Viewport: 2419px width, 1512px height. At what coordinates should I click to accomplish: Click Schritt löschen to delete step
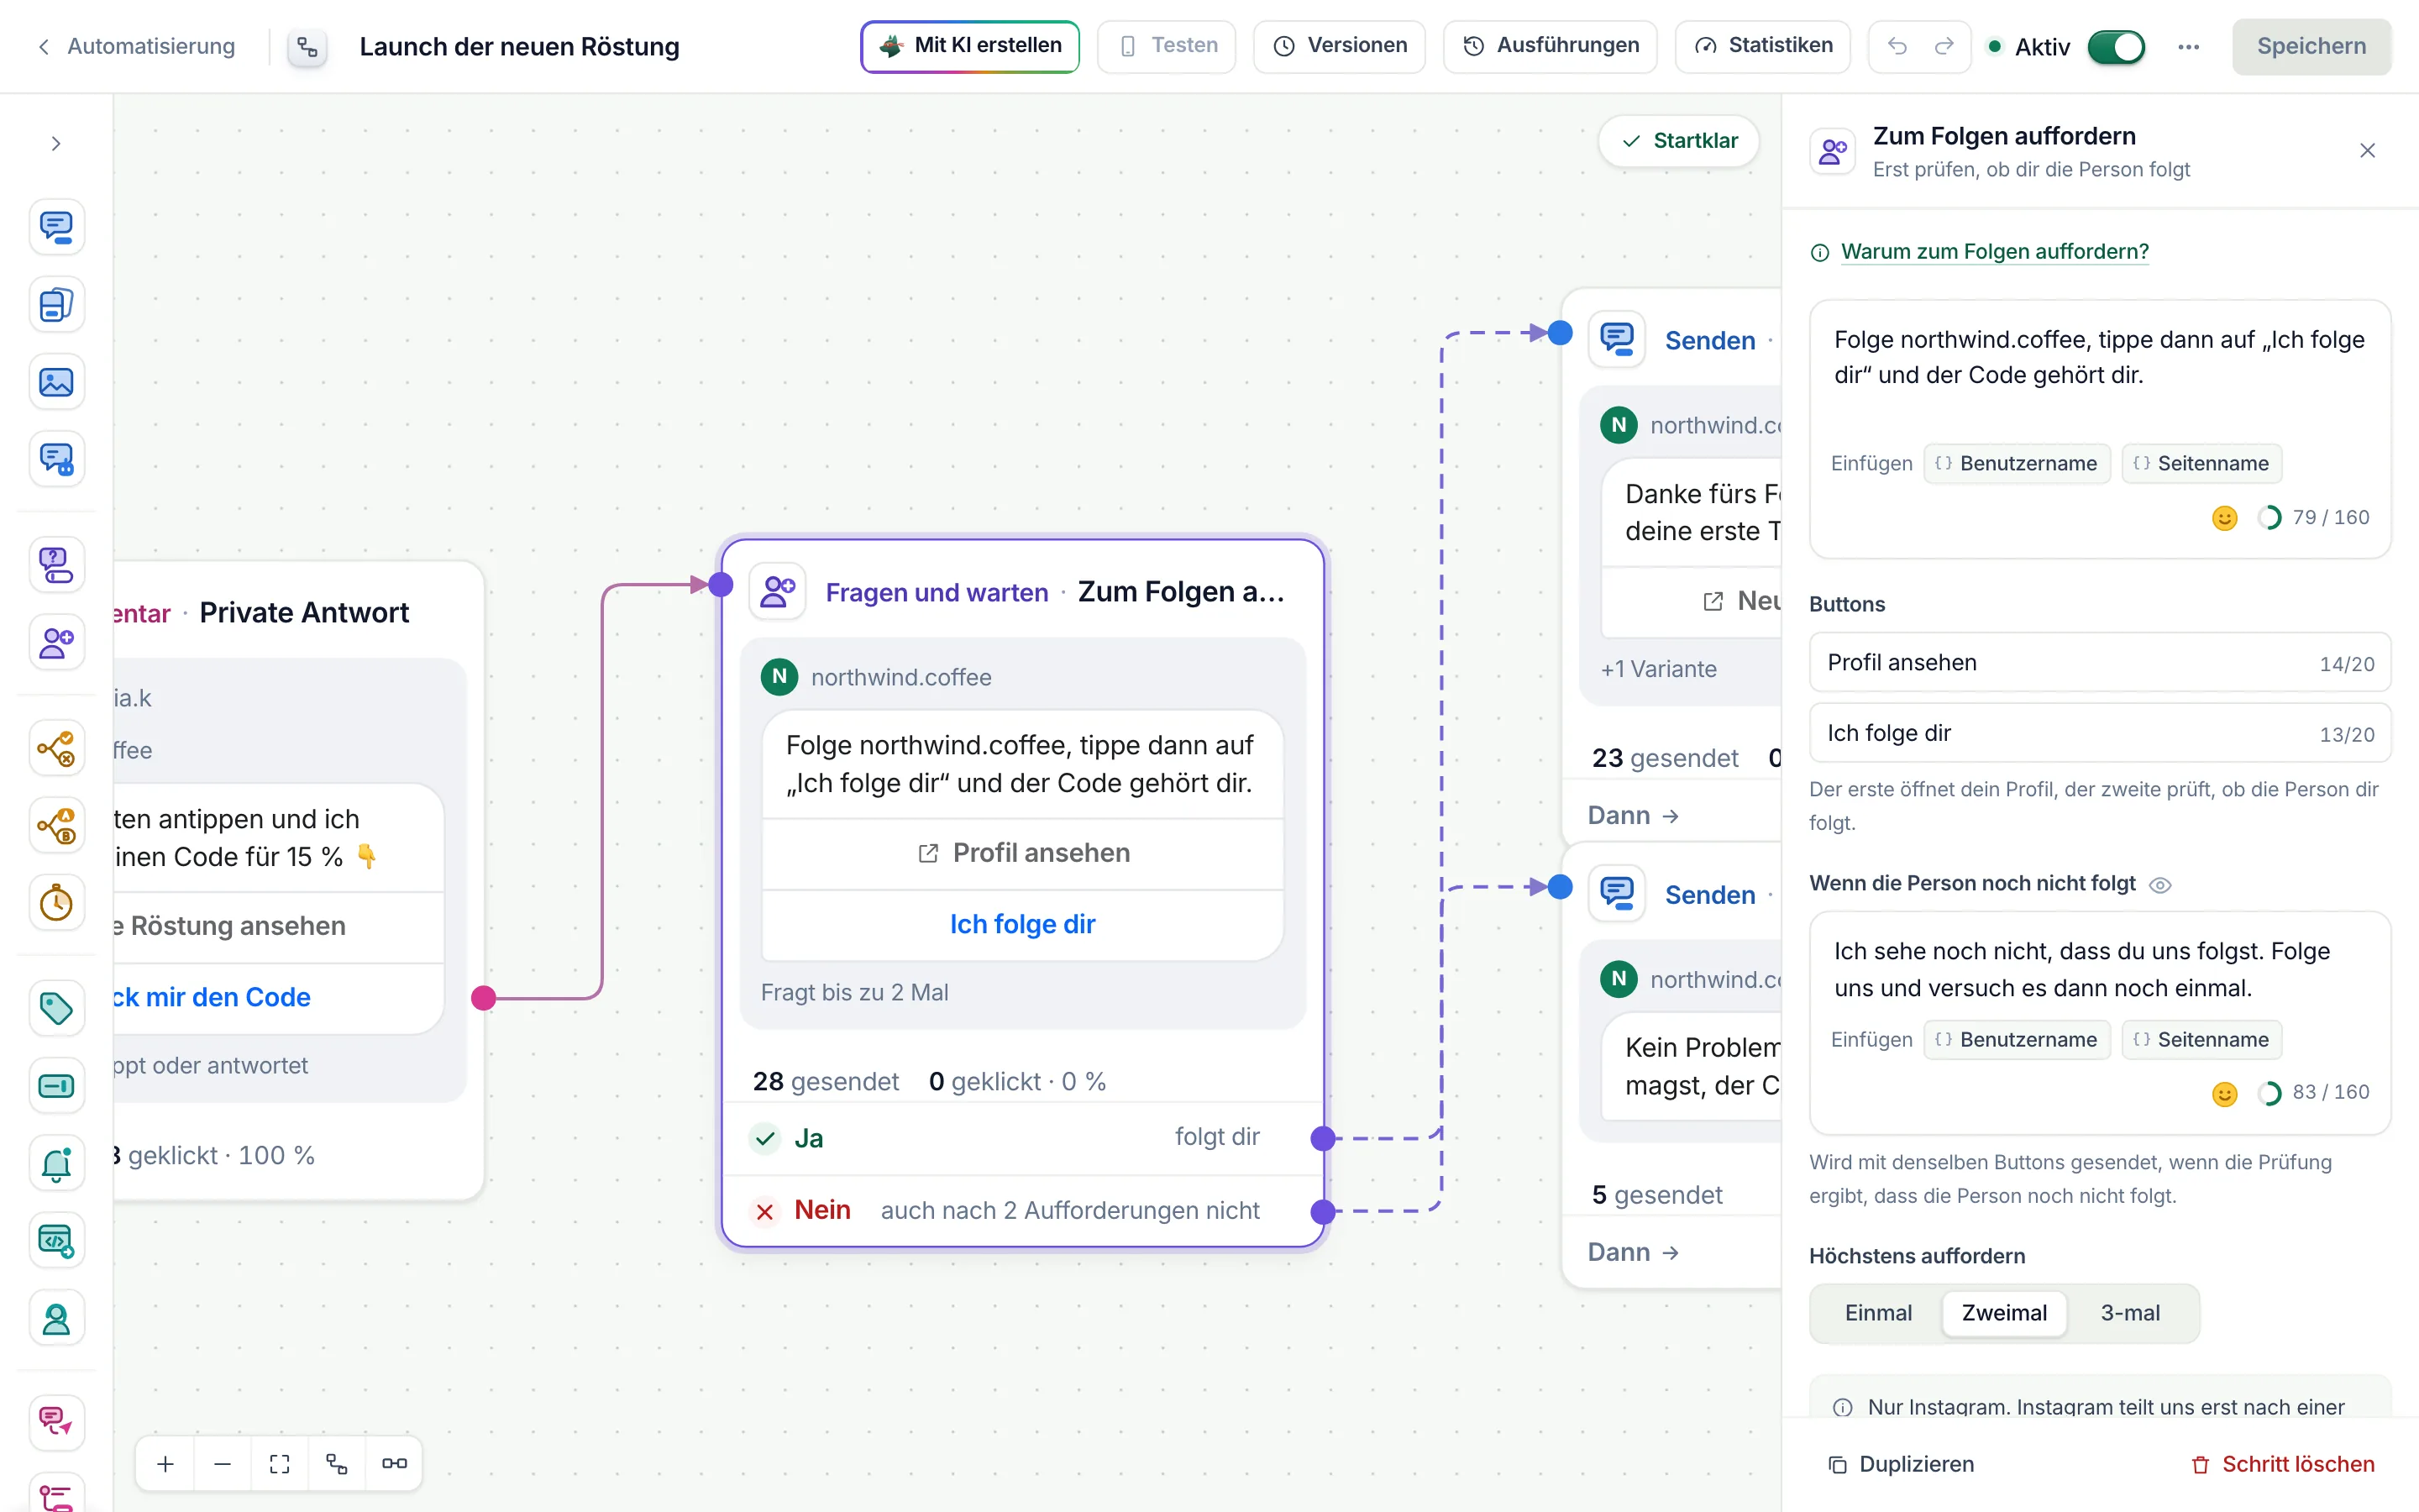tap(2282, 1464)
